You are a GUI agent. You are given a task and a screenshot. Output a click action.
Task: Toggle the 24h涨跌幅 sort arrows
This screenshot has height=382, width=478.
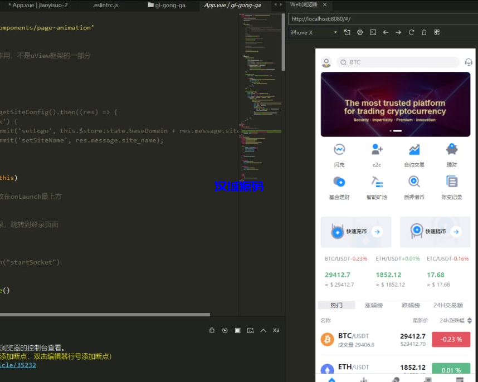469,321
